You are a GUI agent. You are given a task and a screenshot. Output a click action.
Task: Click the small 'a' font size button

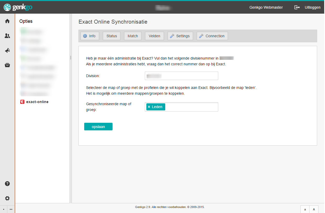coord(305,209)
